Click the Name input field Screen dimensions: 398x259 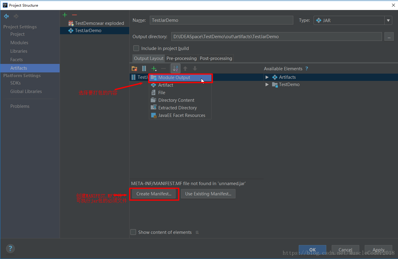click(221, 20)
